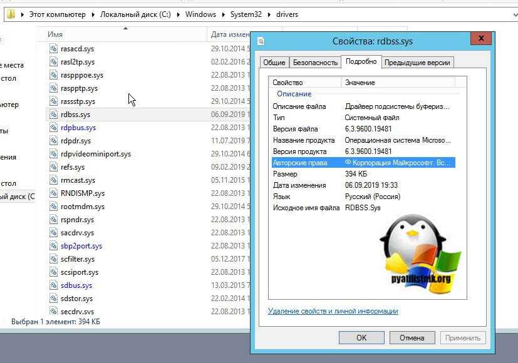Click the rdpbus.sys file icon

pos(53,128)
